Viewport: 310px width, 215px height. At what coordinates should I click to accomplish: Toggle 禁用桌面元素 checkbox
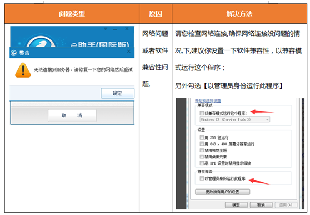tap(202, 157)
